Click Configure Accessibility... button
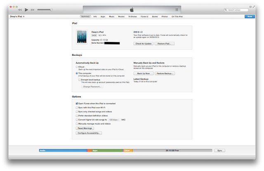 [x=89, y=133]
